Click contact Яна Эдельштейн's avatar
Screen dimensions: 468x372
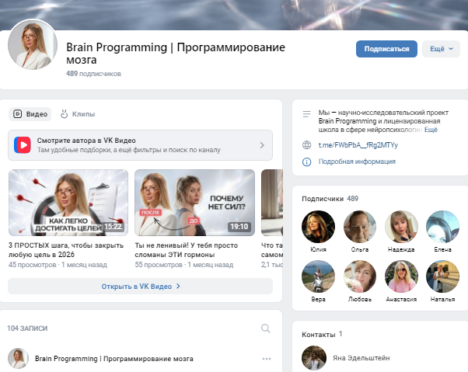pos(314,358)
